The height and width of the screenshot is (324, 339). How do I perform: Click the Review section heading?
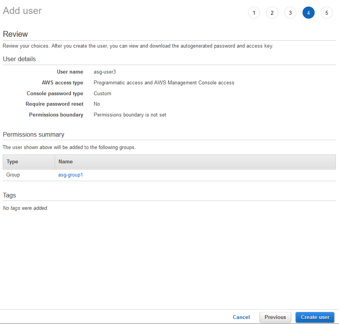click(15, 34)
